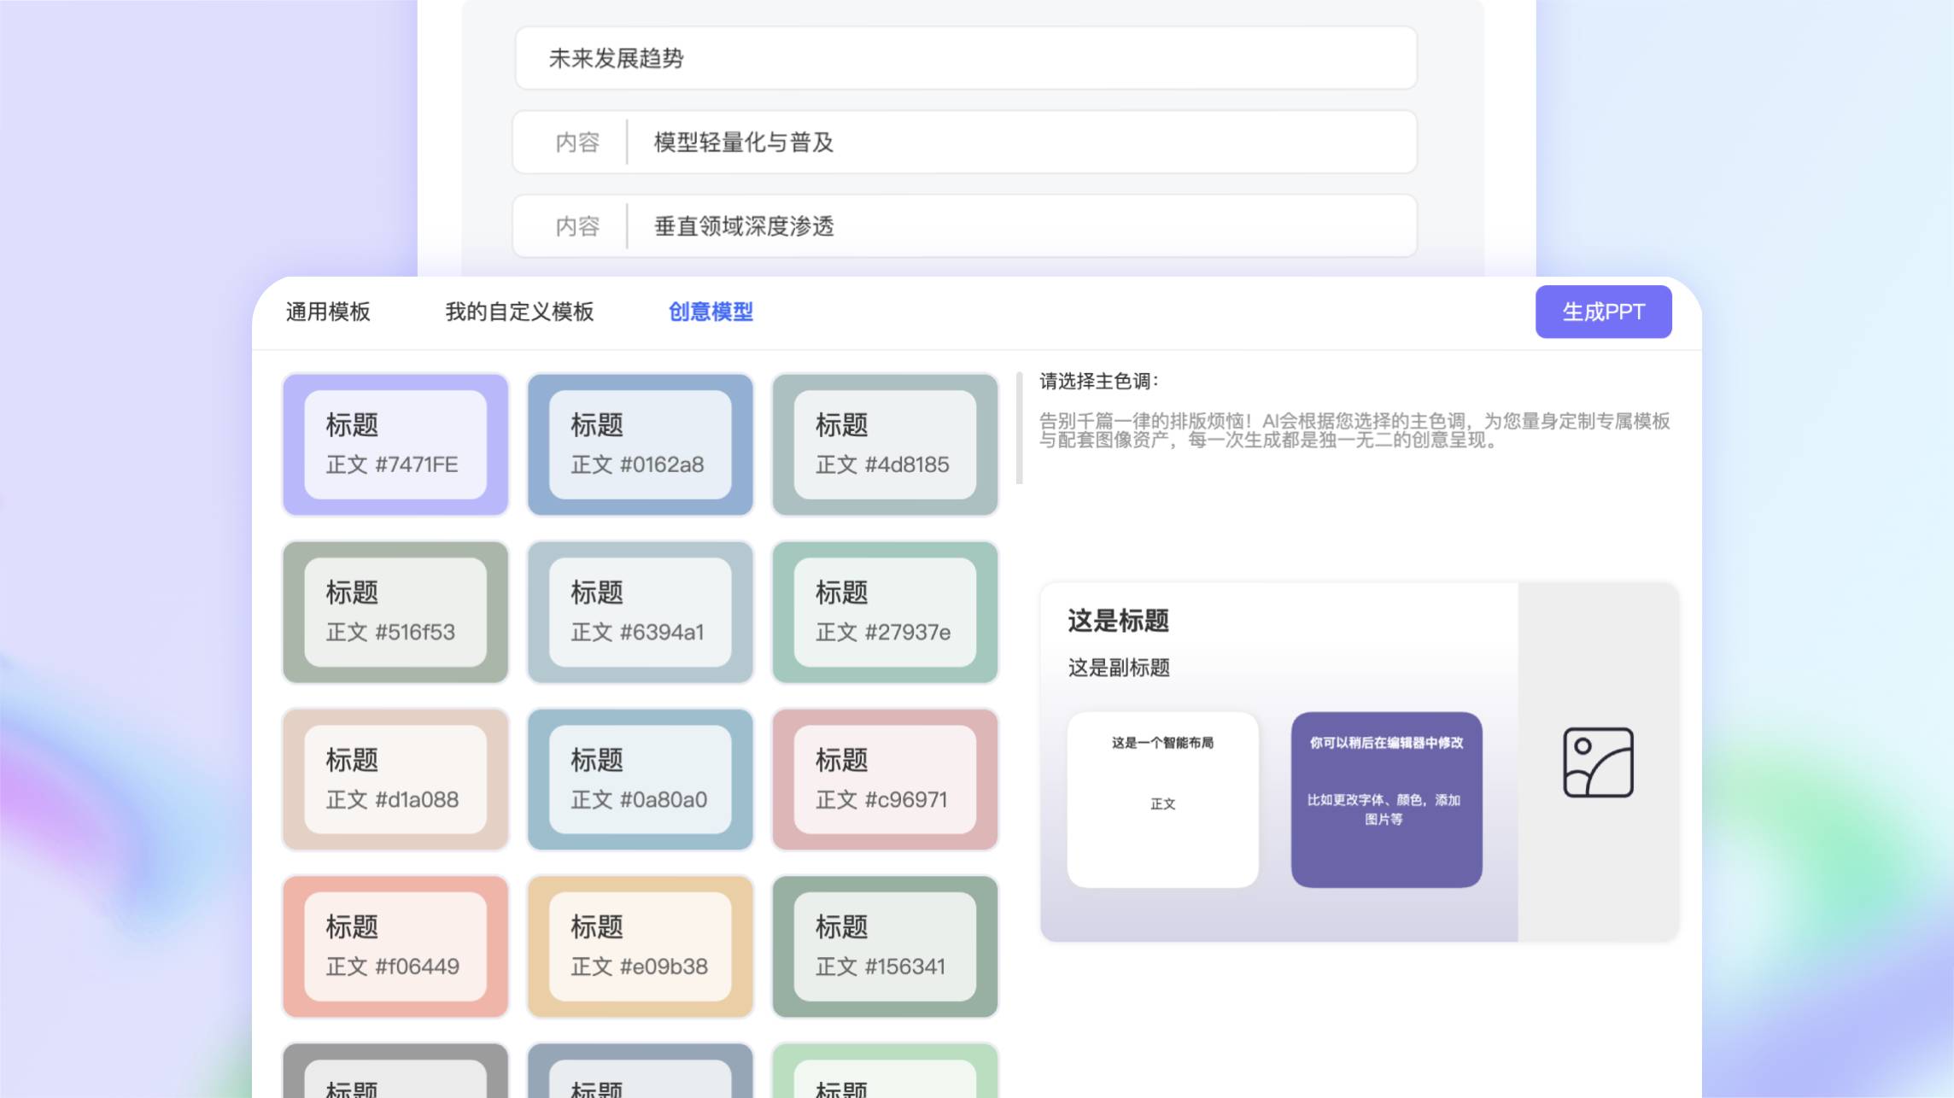Screen dimensions: 1954x1098
Task: Pick the #f06449 coral swatch
Action: (x=395, y=946)
